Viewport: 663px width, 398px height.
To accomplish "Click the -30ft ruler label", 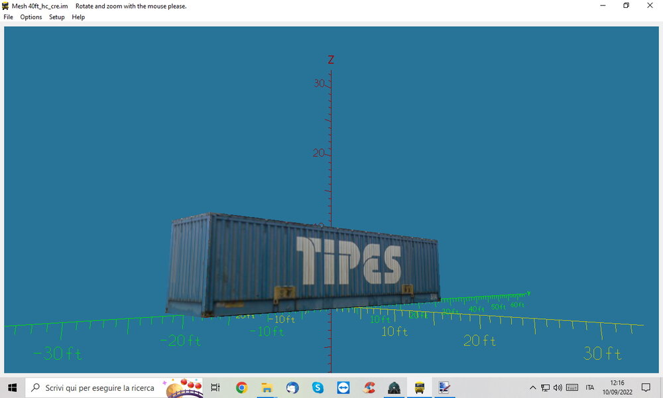I will tap(58, 354).
